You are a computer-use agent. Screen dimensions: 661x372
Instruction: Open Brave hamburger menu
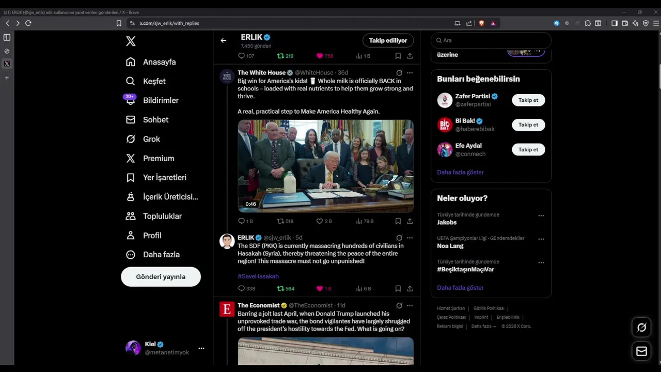(x=656, y=23)
